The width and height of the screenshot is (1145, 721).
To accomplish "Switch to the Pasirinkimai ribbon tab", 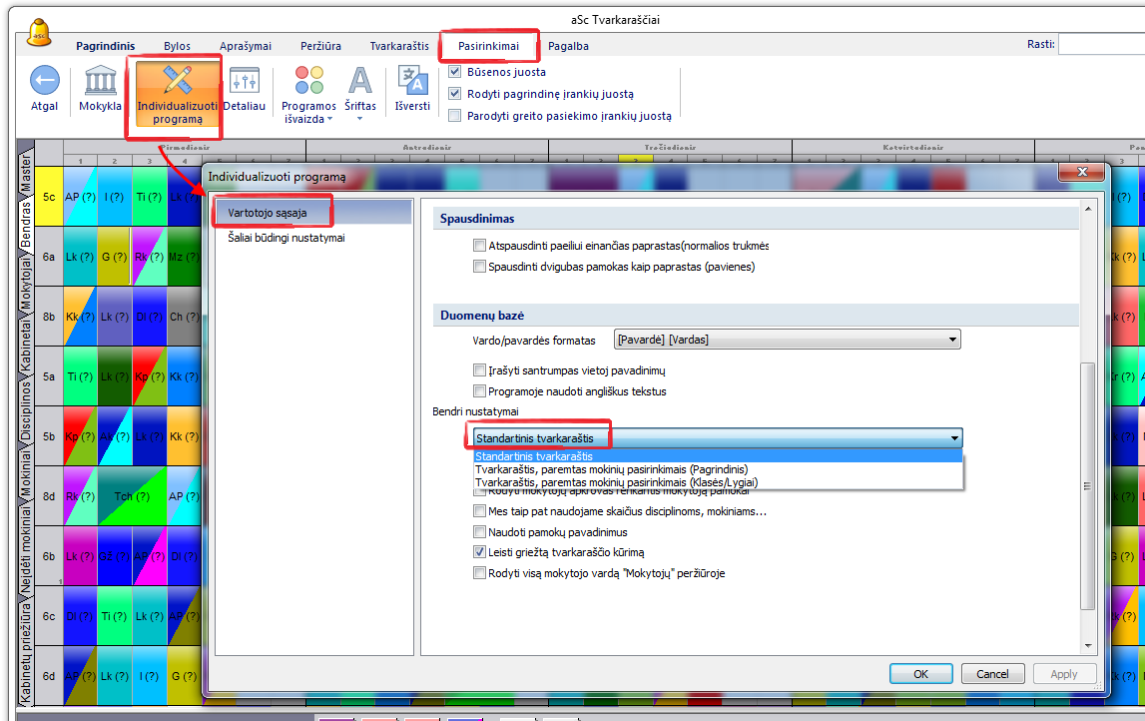I will (488, 46).
